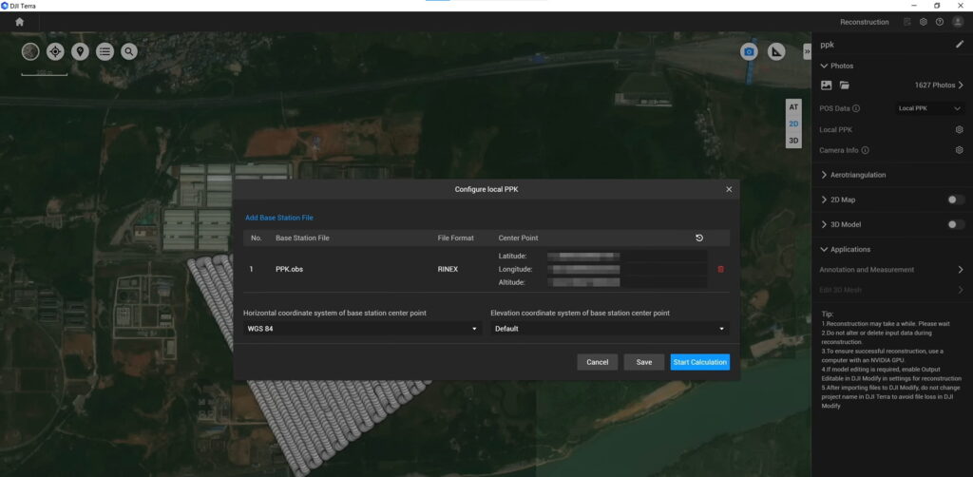Image resolution: width=973 pixels, height=477 pixels.
Task: Open top bar help icon
Action: pyautogui.click(x=940, y=22)
